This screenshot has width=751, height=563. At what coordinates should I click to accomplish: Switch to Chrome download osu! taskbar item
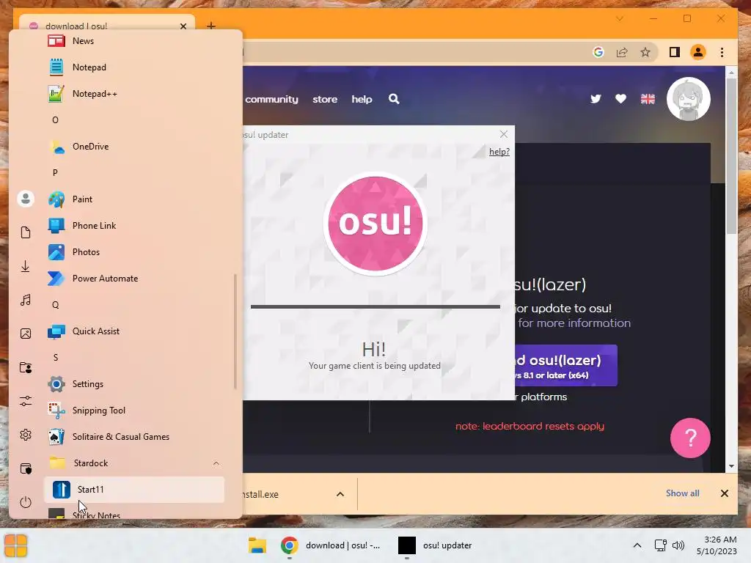coord(331,545)
